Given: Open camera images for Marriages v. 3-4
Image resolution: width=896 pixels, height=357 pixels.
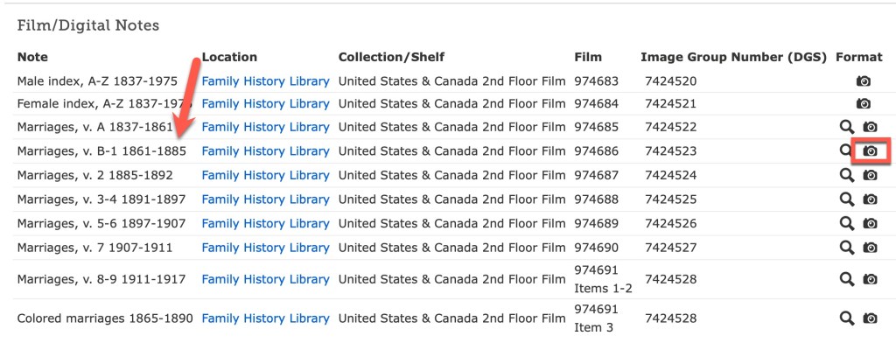Looking at the screenshot, I should point(870,199).
